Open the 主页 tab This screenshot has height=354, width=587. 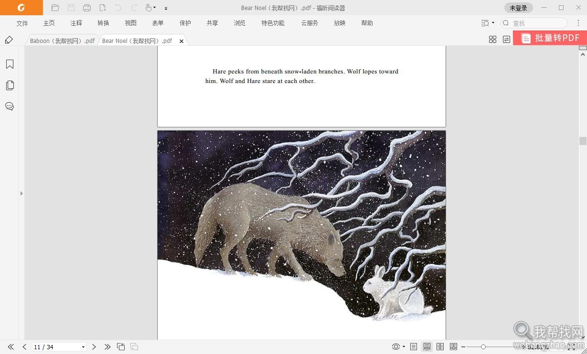pos(49,23)
